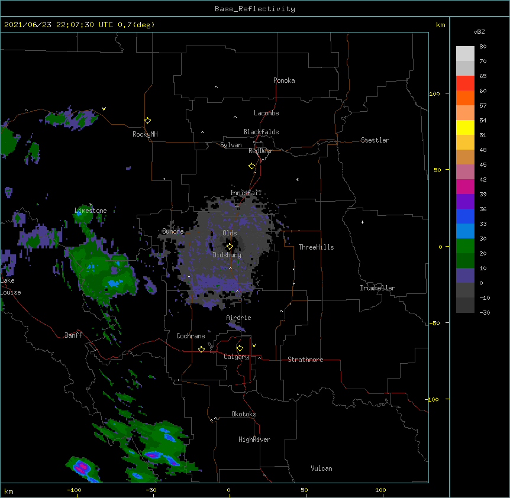Click the HighRiver city label

[254, 439]
